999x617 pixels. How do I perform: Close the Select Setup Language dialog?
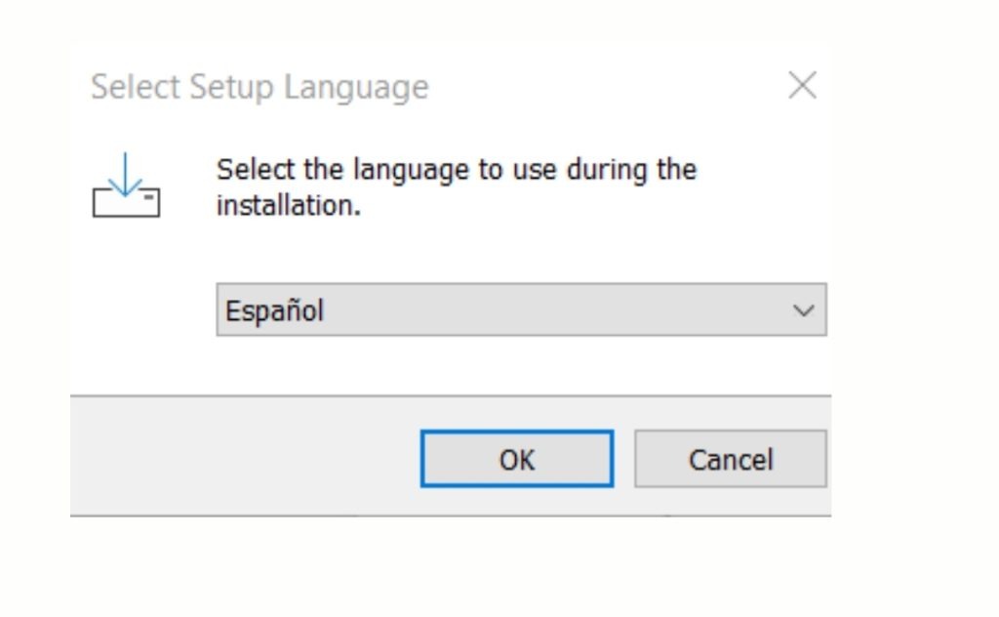click(802, 87)
